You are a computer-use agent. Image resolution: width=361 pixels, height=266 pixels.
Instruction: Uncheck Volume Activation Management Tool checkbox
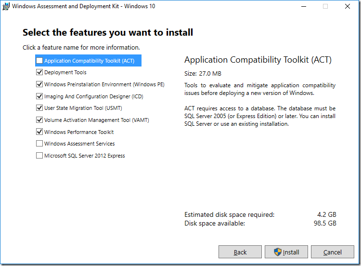point(39,120)
